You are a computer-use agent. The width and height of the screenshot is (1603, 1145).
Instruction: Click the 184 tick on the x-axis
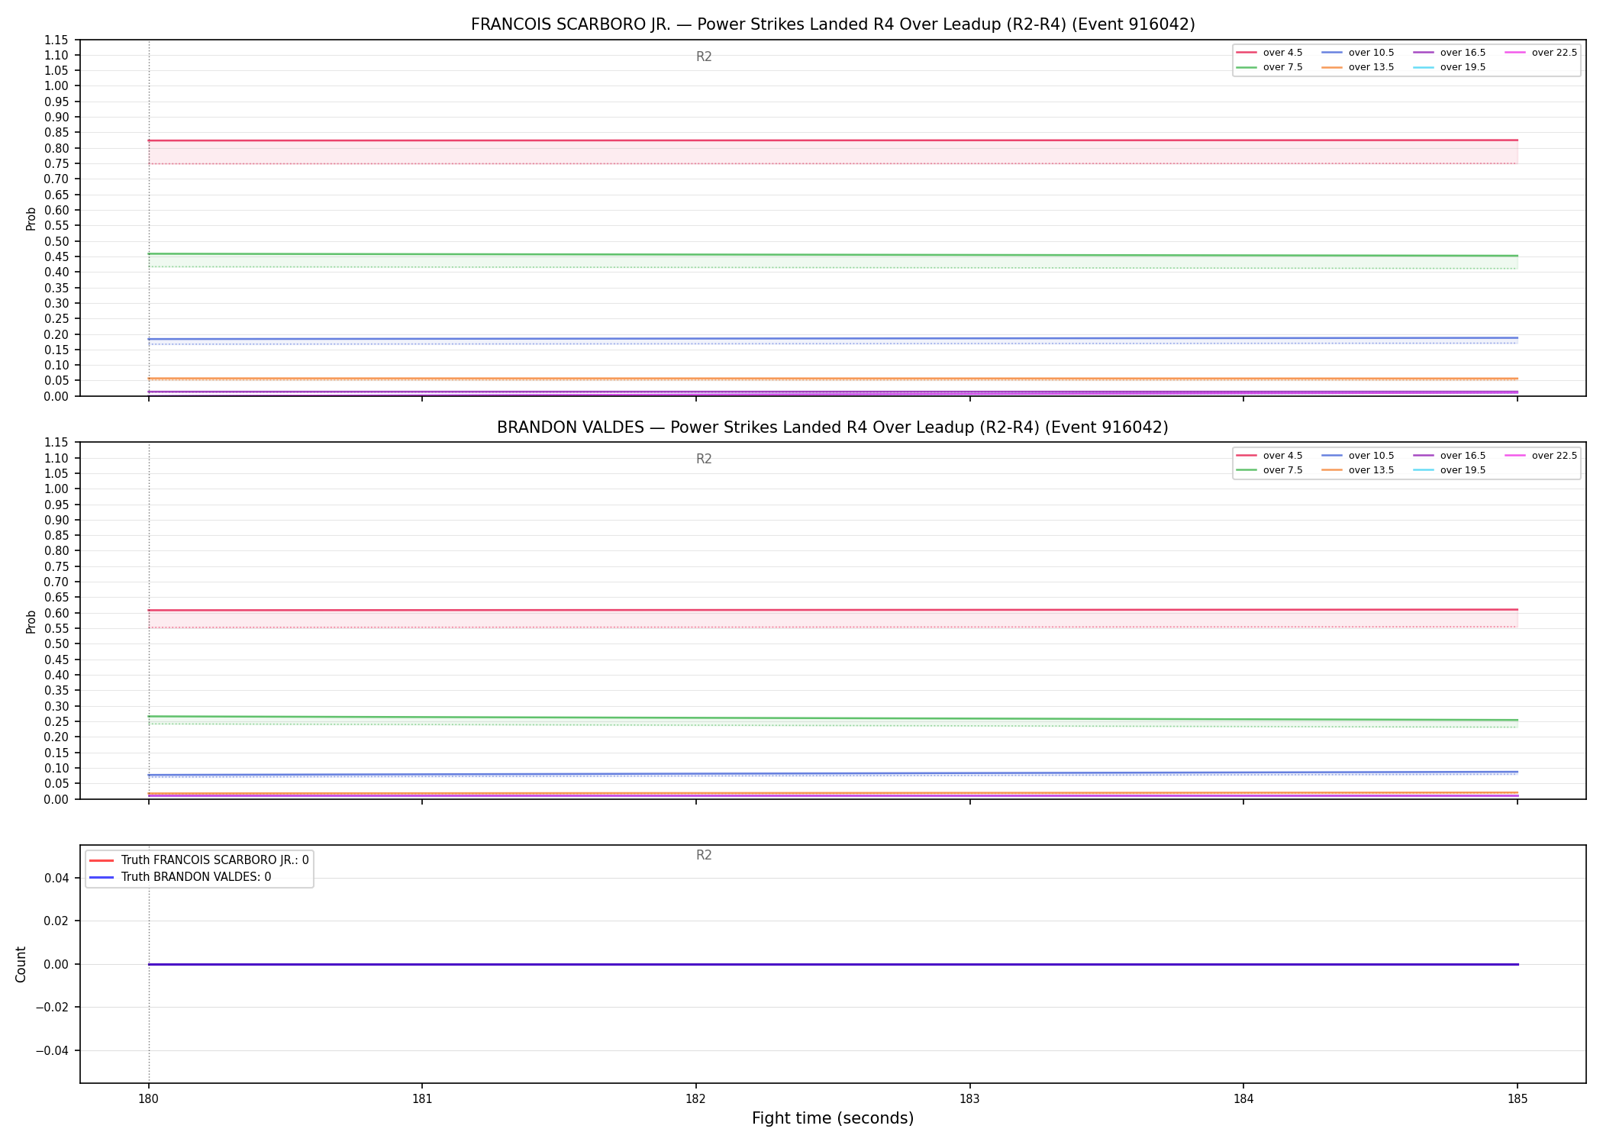pyautogui.click(x=1243, y=1099)
